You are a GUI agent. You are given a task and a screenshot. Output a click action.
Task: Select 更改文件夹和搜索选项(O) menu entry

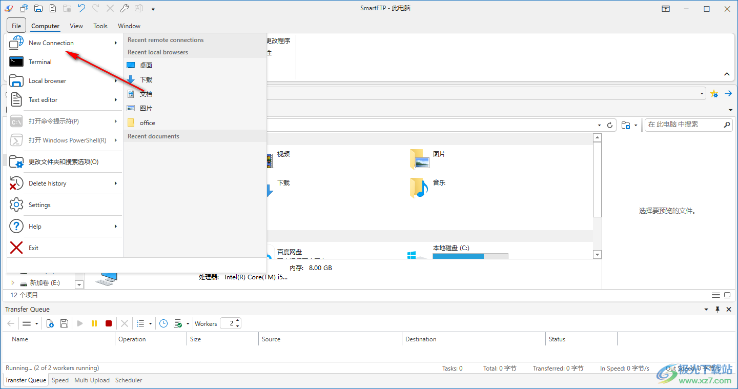pyautogui.click(x=65, y=162)
